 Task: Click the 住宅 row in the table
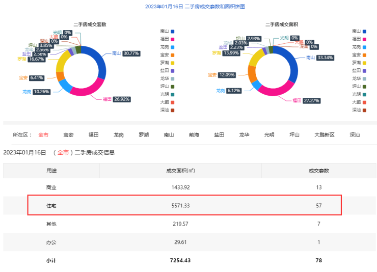coord(184,205)
